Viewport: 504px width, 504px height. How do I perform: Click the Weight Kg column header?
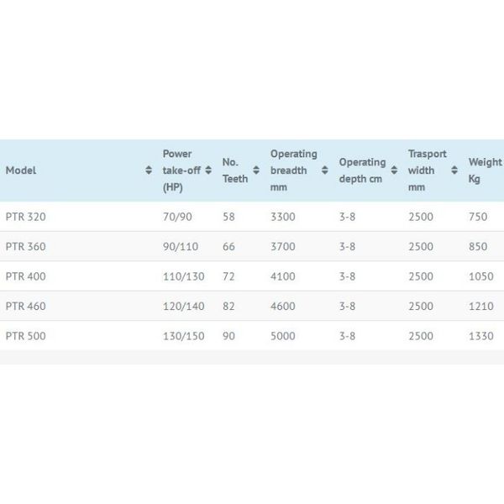485,171
